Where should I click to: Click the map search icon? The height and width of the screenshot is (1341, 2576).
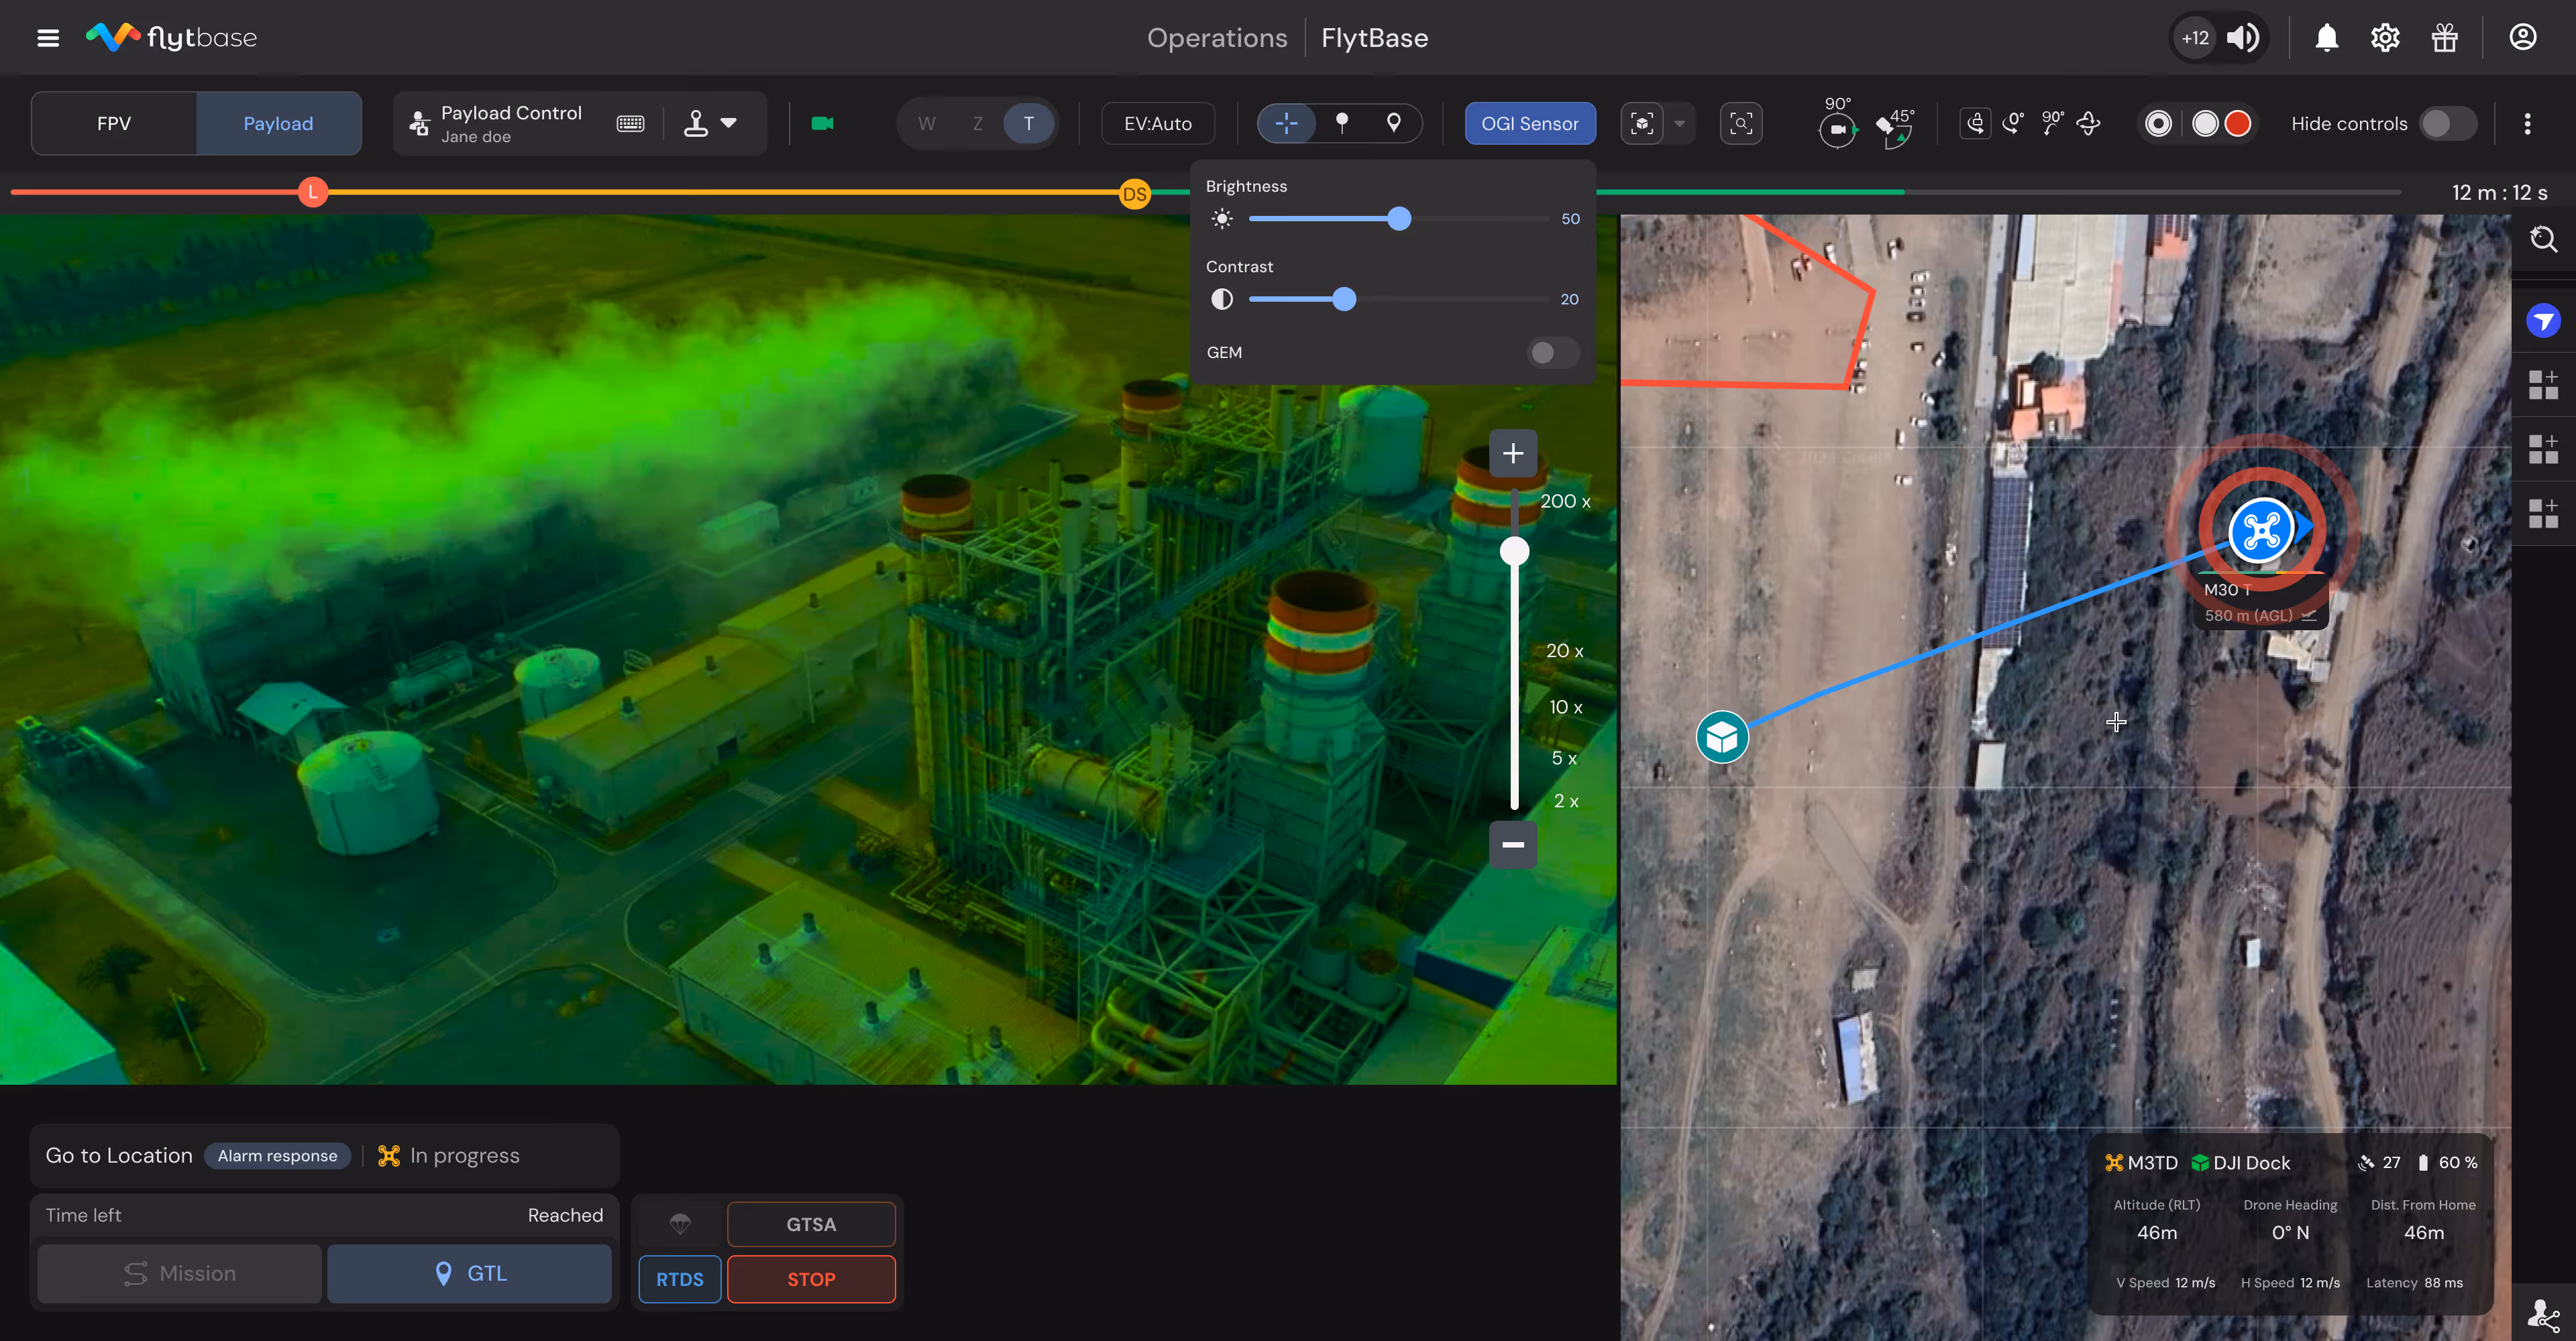2543,240
